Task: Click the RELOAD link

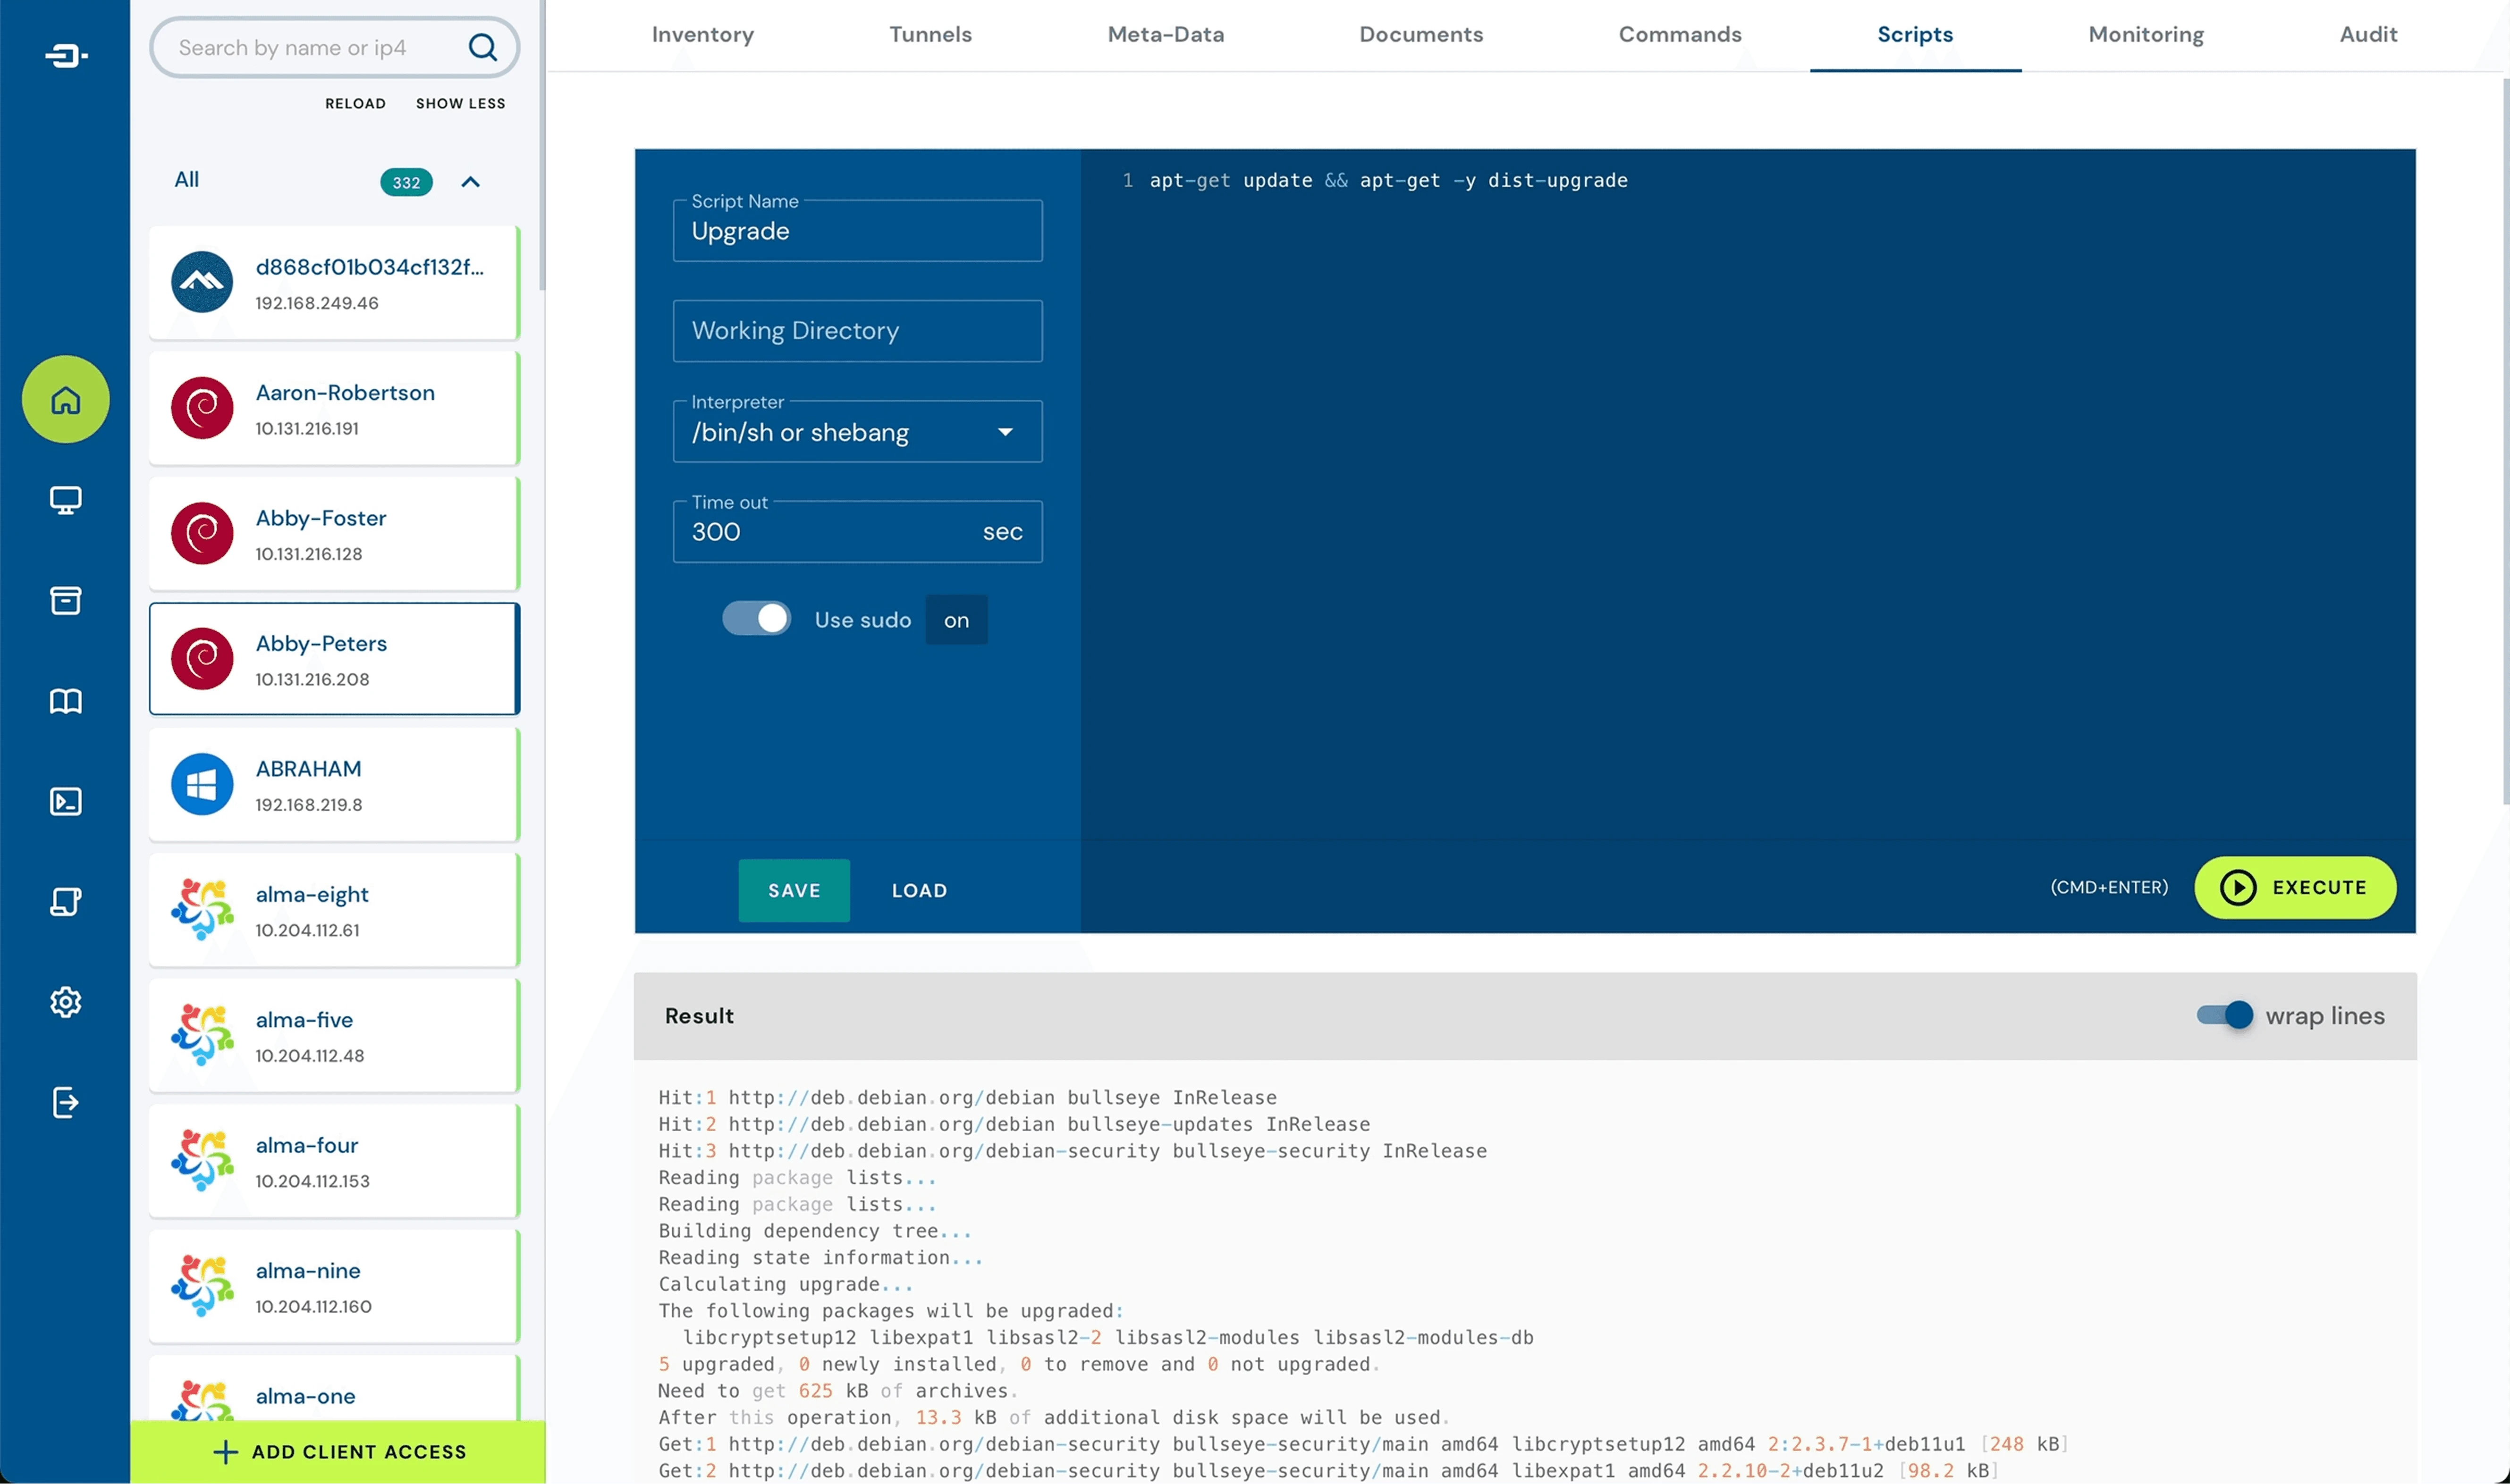Action: point(355,103)
